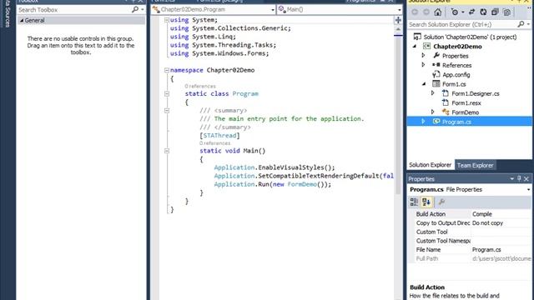This screenshot has width=534, height=300.
Task: Expand the Properties node in Solution Explorer
Action: pyautogui.click(x=423, y=56)
